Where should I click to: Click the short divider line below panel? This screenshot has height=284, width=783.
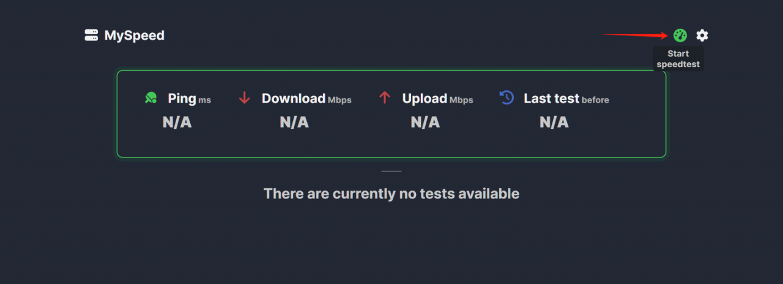tap(391, 171)
